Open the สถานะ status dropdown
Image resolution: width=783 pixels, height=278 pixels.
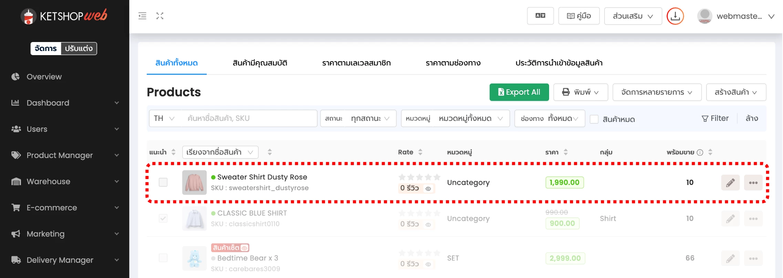point(370,119)
